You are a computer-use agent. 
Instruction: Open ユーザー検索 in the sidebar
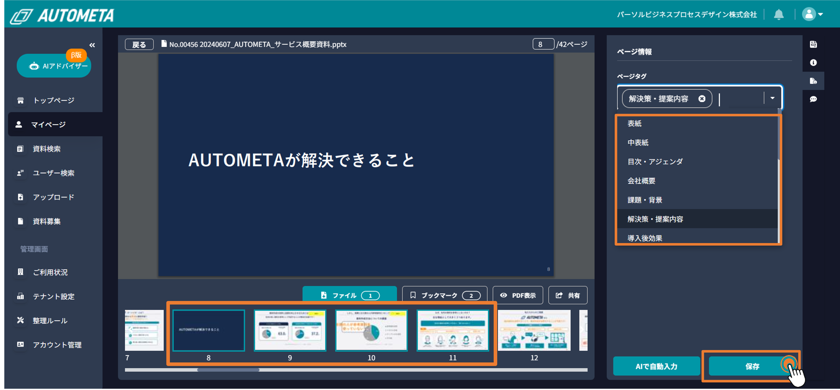pos(53,173)
